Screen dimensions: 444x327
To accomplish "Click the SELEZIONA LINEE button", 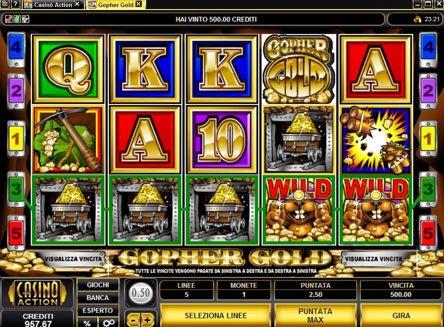I will click(216, 315).
